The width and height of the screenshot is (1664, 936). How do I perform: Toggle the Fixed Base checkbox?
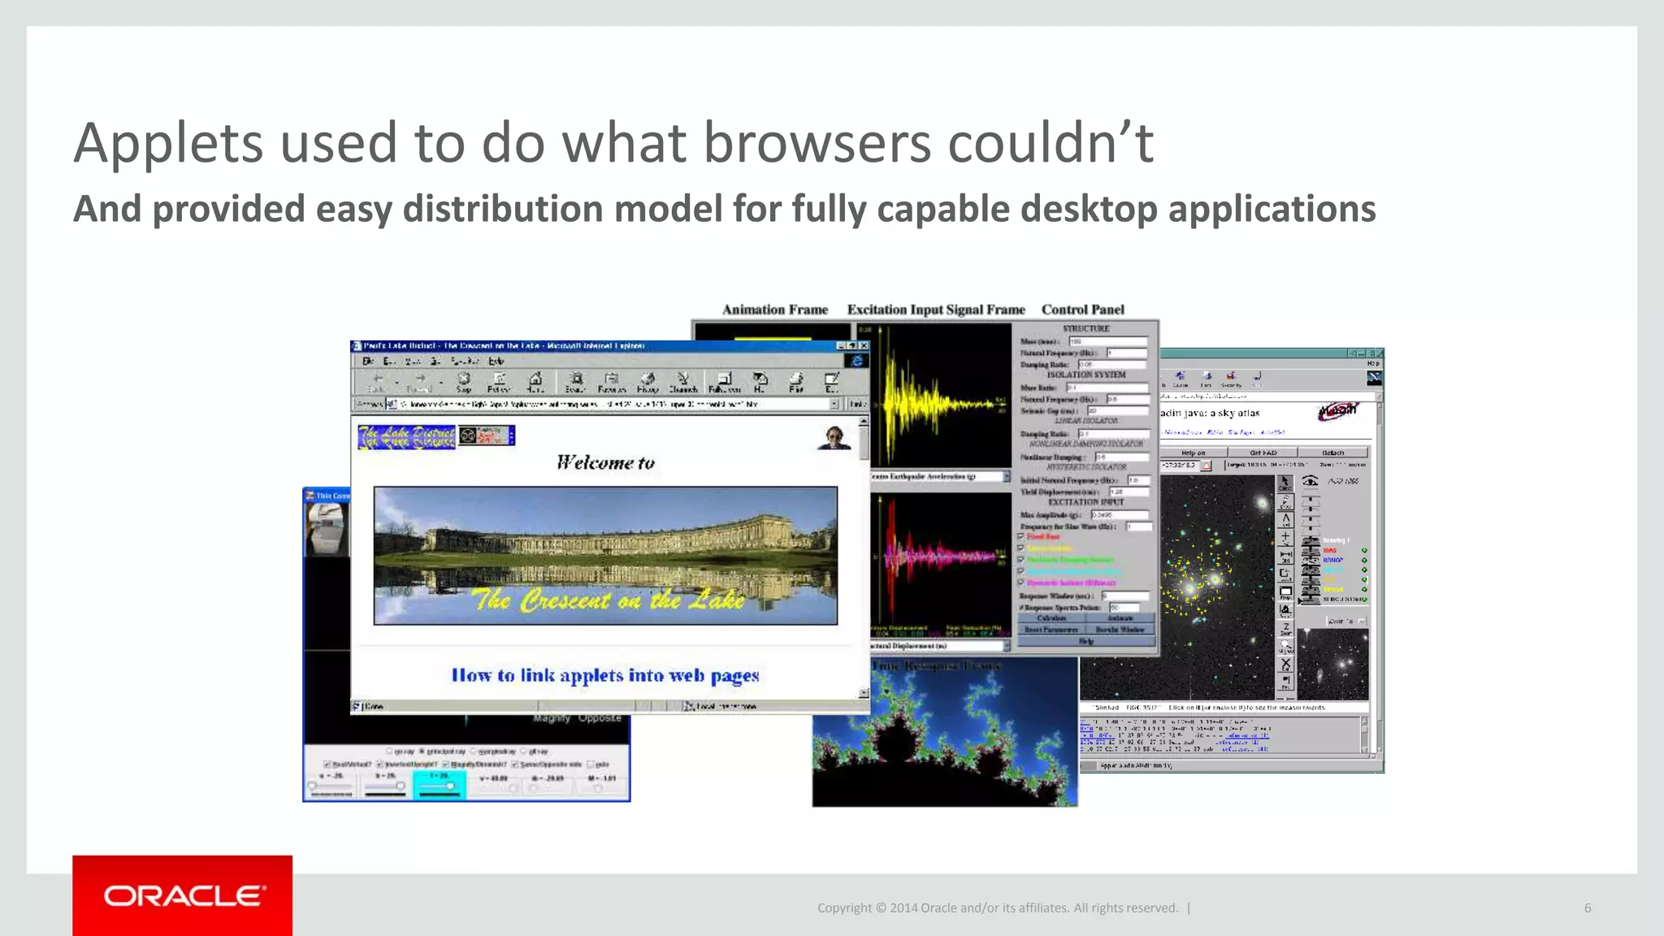coord(1021,537)
